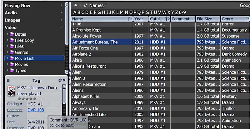250x129 pixels.
Task: Sort the list by the Year column
Action: (138, 19)
